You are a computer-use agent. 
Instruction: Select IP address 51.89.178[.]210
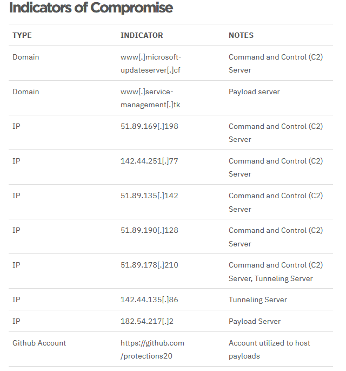tap(149, 265)
